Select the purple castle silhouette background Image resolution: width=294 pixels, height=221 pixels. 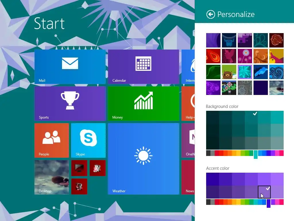(245, 40)
